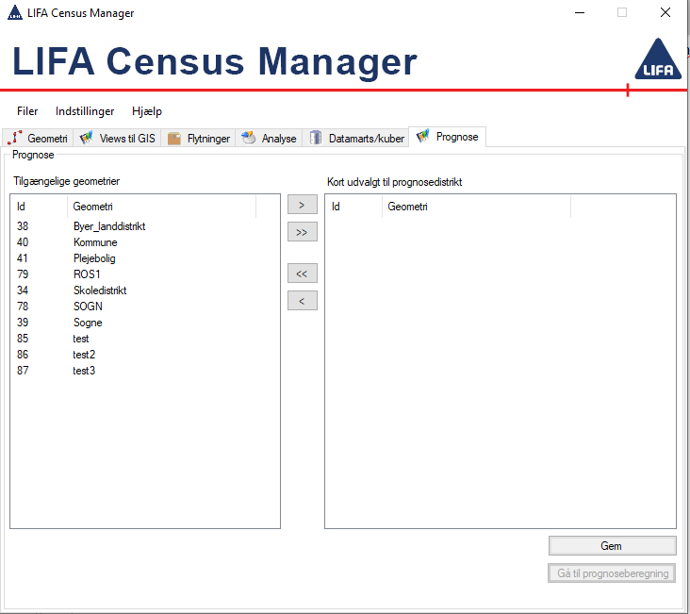
Task: Click the LIFA logo in header
Action: pos(658,58)
